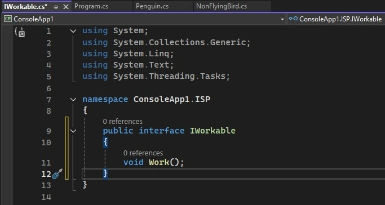Collapse the IWorkable interface at line 9

coord(73,131)
